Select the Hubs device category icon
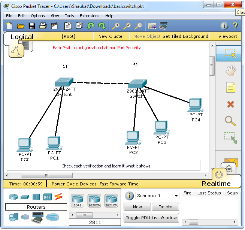The height and width of the screenshot is (230, 245). (x=36, y=197)
